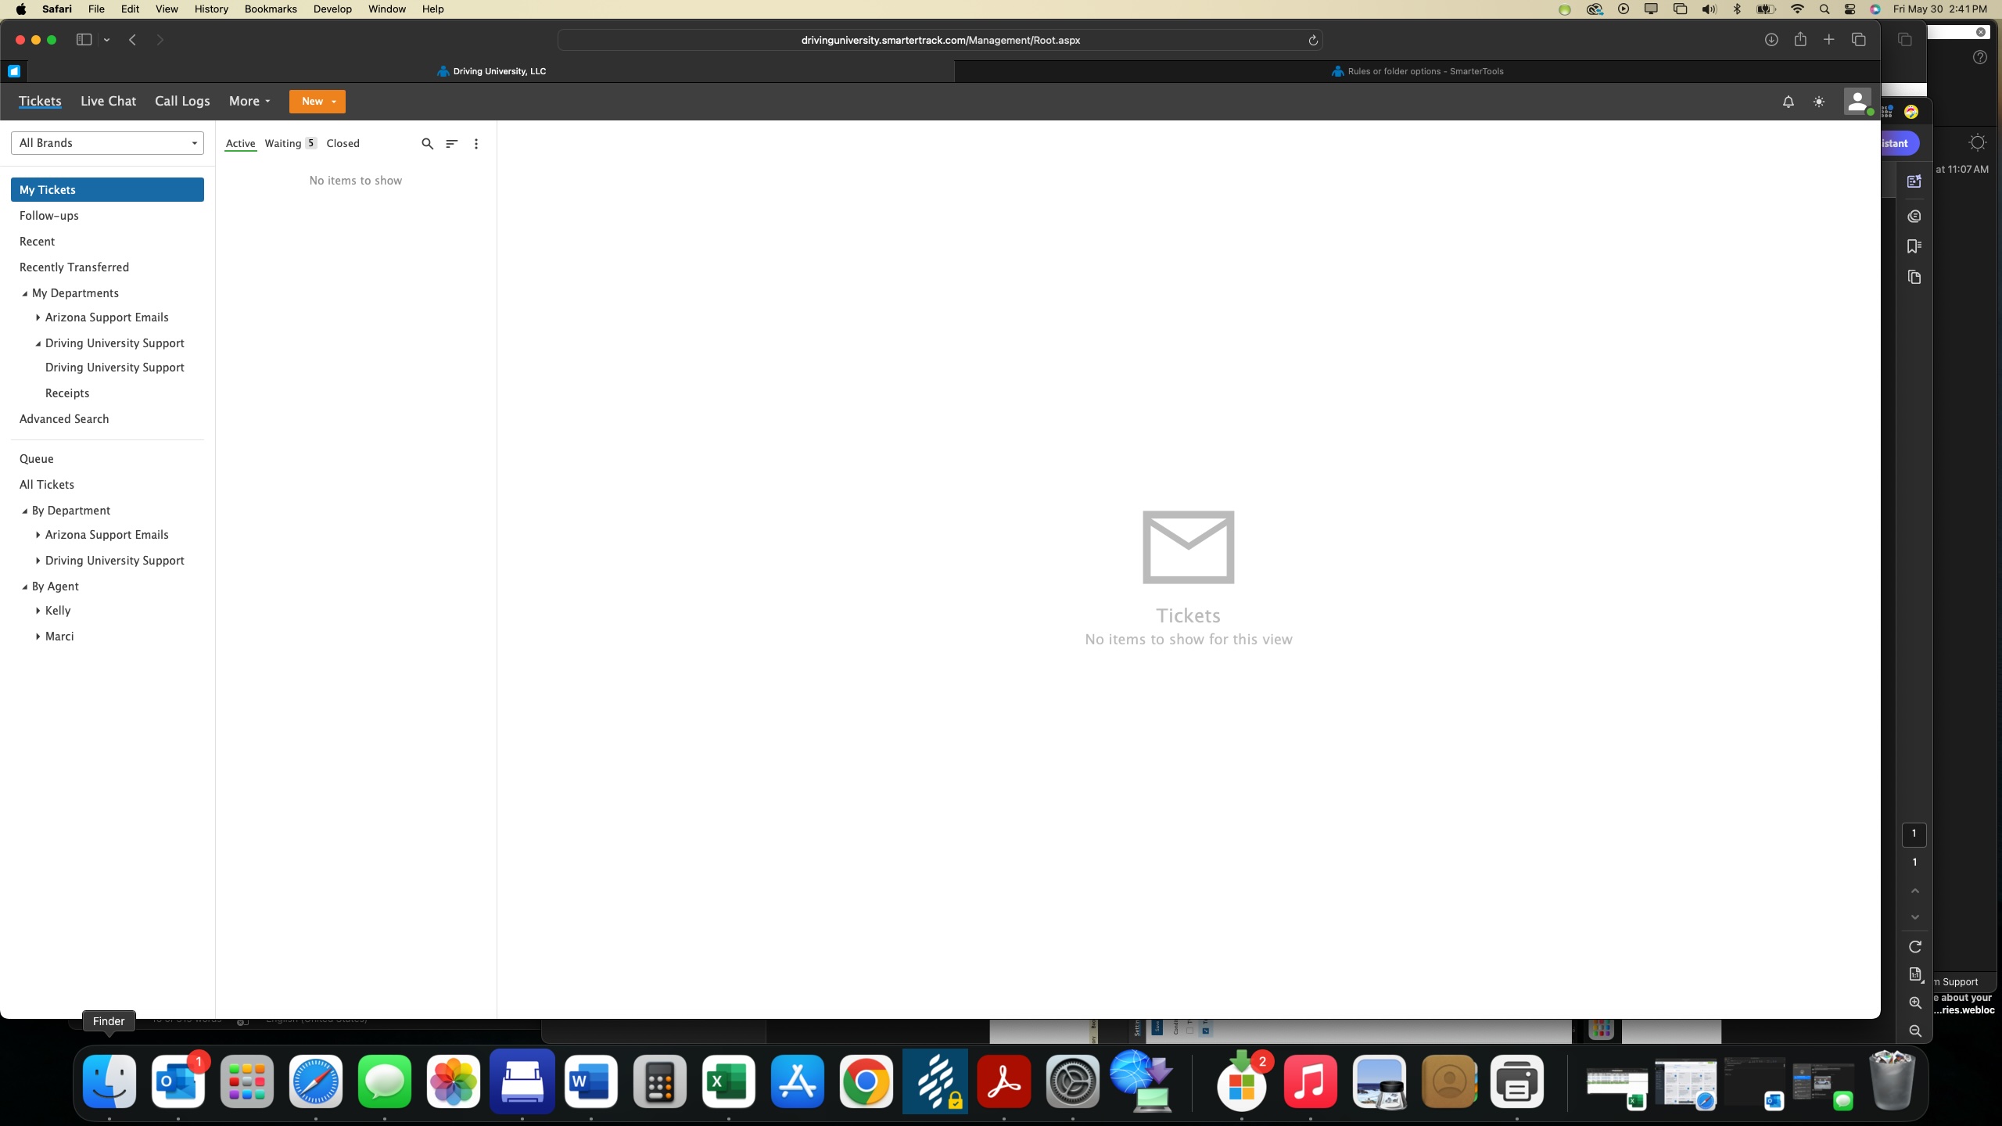This screenshot has width=2002, height=1126.
Task: Show Safari tab overview
Action: [x=1859, y=40]
